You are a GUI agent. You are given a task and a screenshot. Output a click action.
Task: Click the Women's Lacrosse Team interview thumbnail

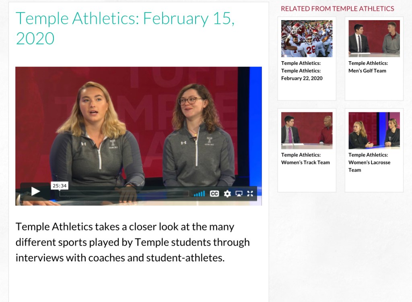pos(374,130)
